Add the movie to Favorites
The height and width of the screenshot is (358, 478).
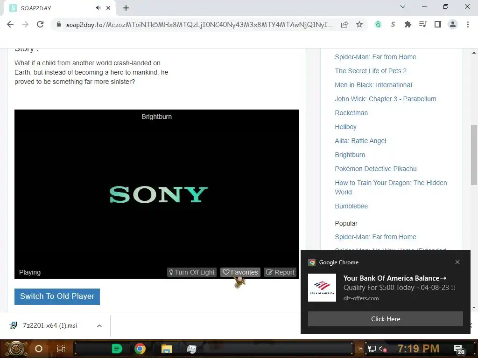[x=240, y=272]
